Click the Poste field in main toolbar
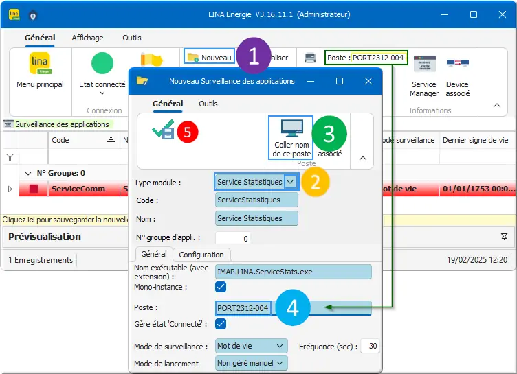517x374 pixels. point(379,58)
